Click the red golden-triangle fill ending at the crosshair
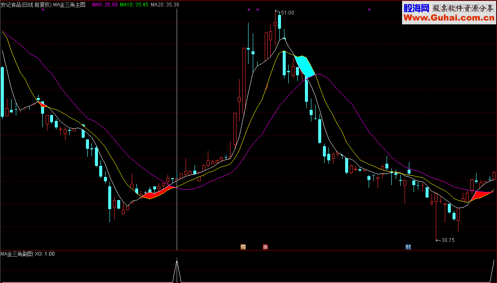The width and height of the screenshot is (497, 283). click(x=160, y=192)
